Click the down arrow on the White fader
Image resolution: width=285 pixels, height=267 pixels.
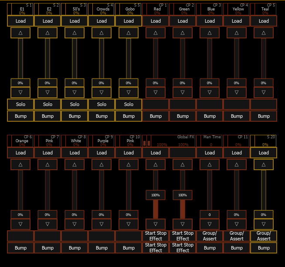[75, 224]
